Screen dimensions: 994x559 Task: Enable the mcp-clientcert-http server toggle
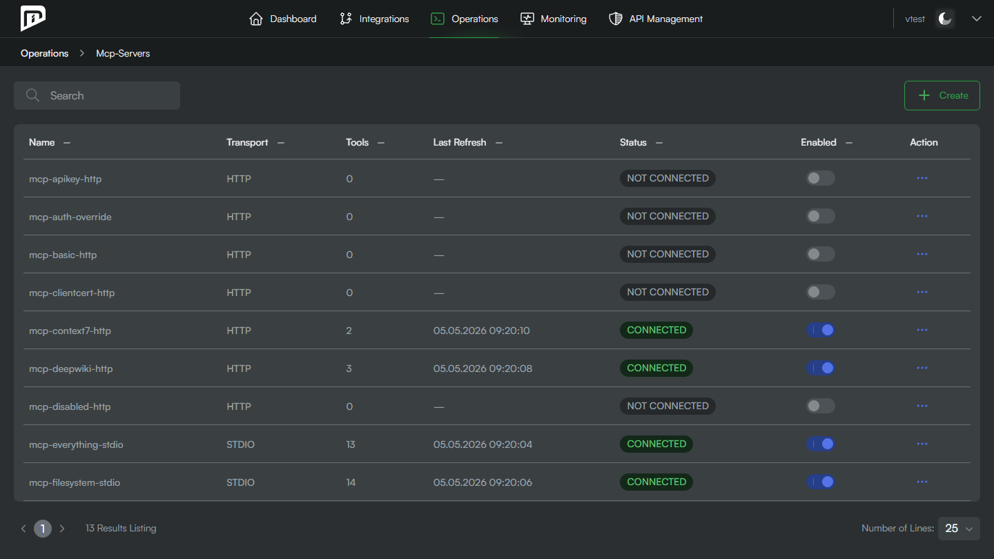pos(821,292)
